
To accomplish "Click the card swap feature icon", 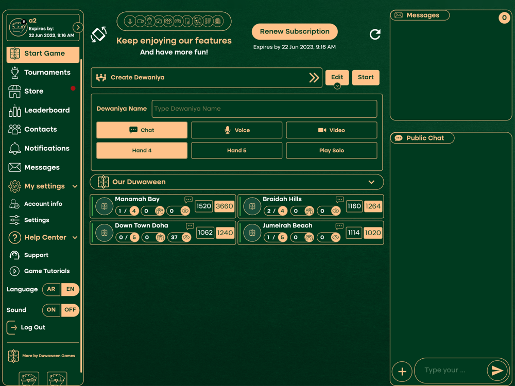I will coord(197,21).
